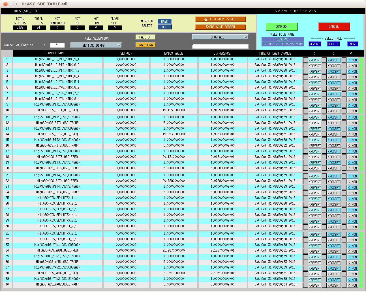This screenshot has height=292, width=366.
Task: Click channel name H1:ASC-ADS_PIT4_OSC_TRAMP
Action: click(57, 192)
